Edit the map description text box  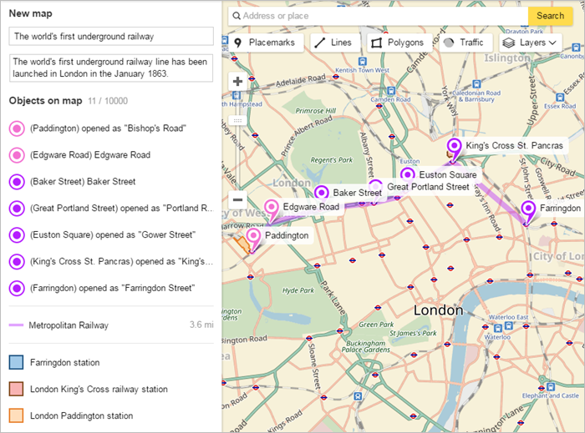110,68
